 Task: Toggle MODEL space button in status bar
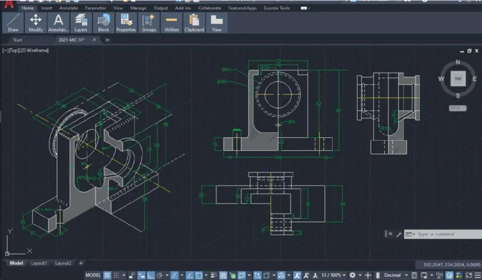click(93, 275)
